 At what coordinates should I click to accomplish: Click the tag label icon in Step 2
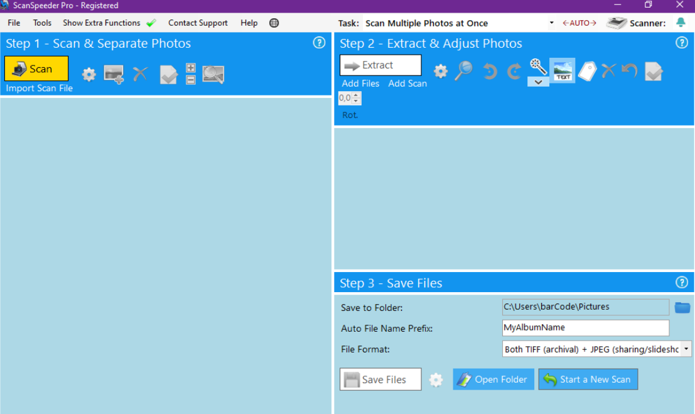pos(588,71)
